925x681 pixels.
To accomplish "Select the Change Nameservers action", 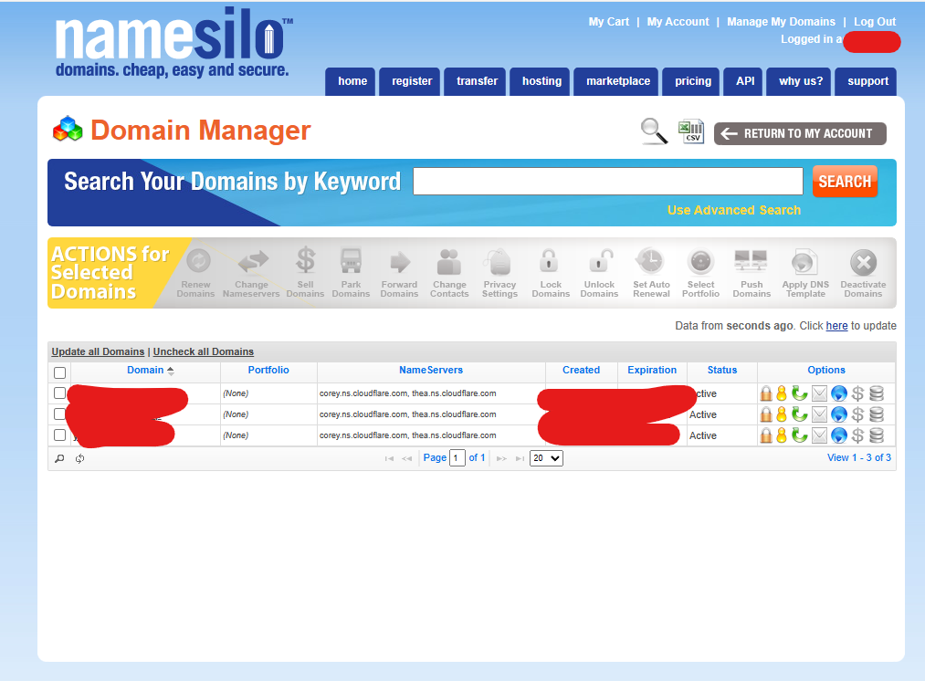I will pyautogui.click(x=251, y=274).
